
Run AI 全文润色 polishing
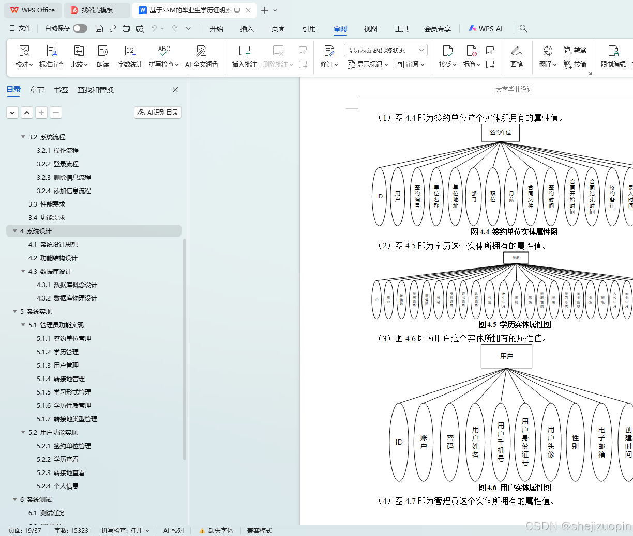tap(202, 57)
